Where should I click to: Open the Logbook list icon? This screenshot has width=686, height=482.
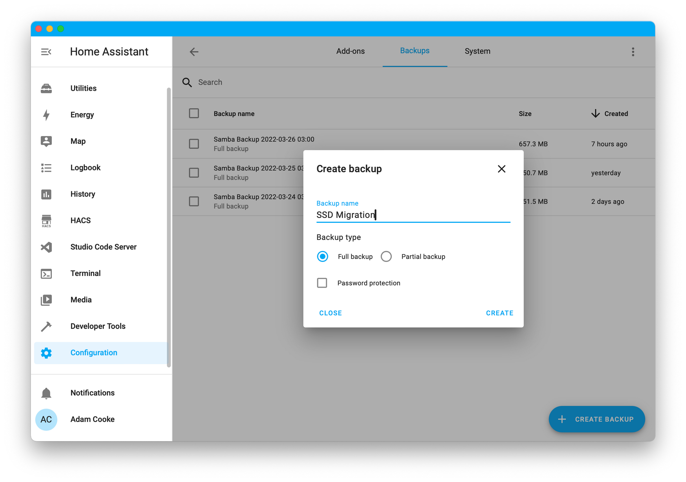[46, 168]
